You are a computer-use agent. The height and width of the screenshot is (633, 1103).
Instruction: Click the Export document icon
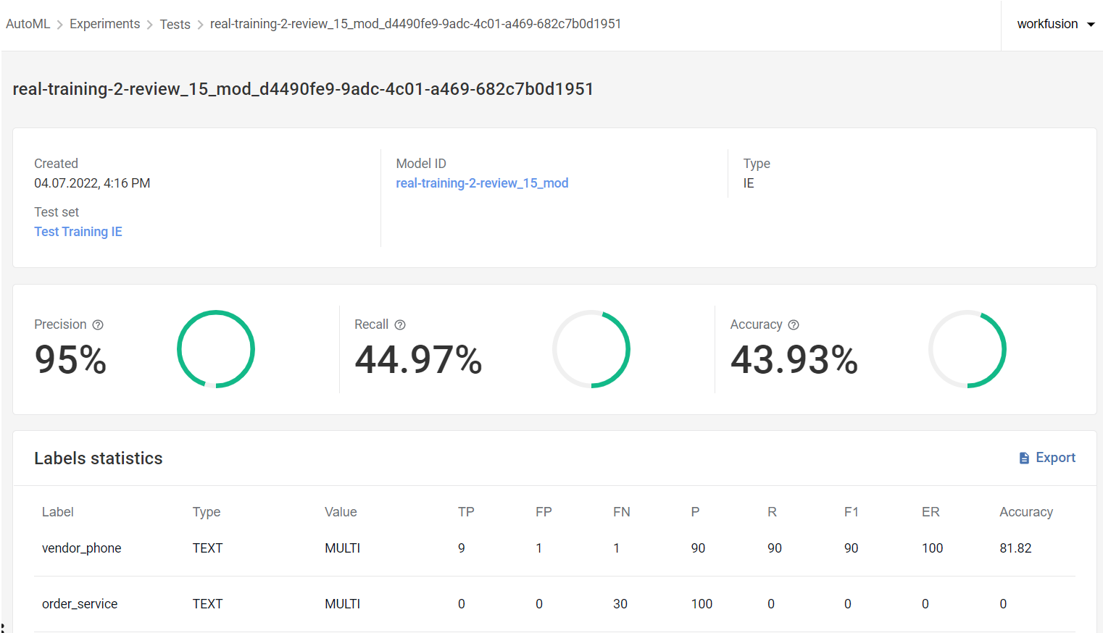[x=1024, y=458]
